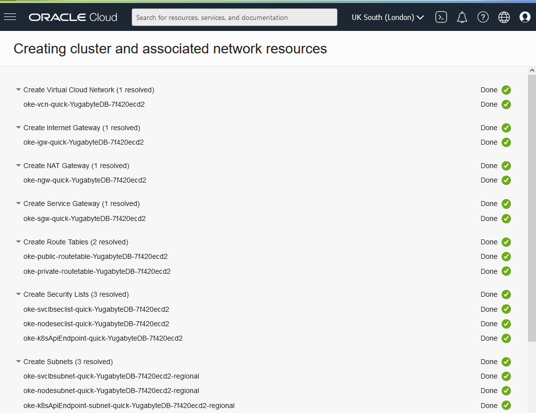Collapse the Create Internet Gateway section
Screen dimensions: 536x413
click(18, 128)
